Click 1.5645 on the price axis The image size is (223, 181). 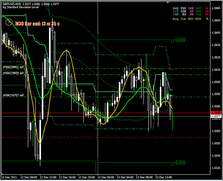(x=216, y=33)
